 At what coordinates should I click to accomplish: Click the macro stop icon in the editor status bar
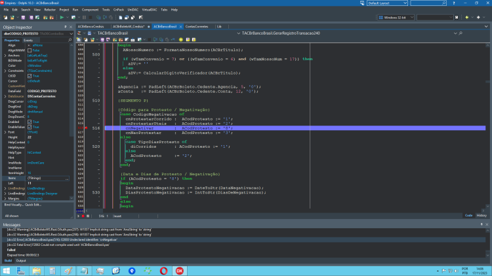click(88, 216)
